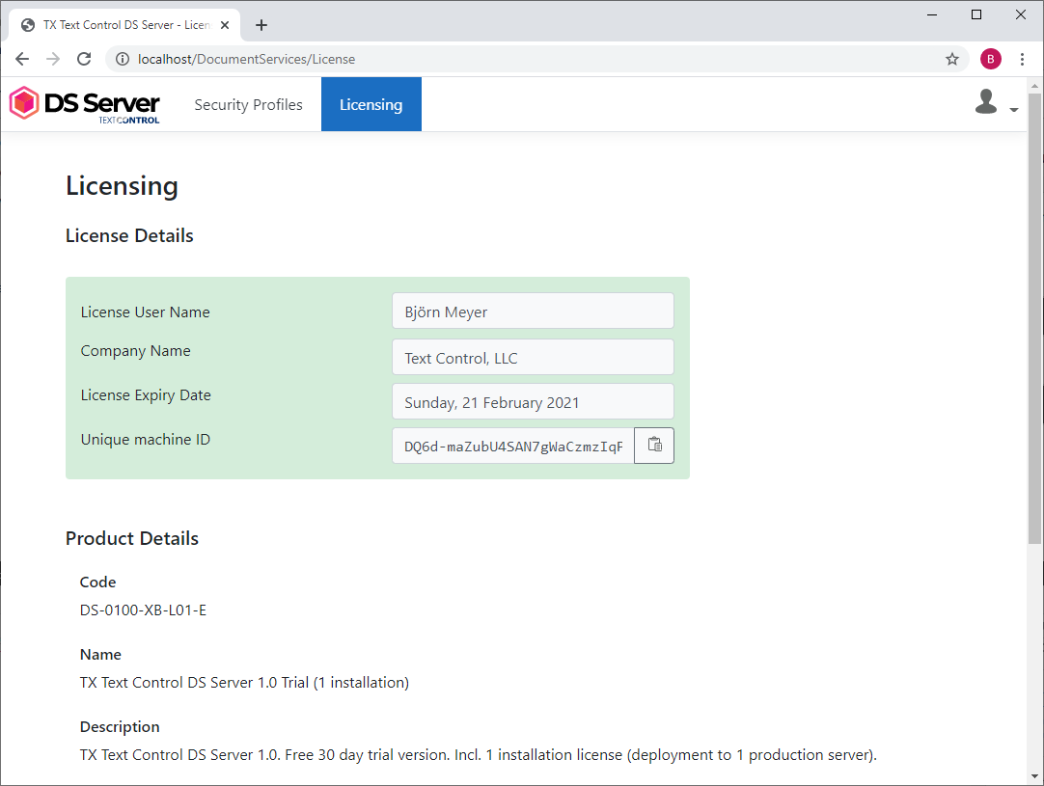Go forward in browser history
Screen dimensions: 1044x786
53,59
